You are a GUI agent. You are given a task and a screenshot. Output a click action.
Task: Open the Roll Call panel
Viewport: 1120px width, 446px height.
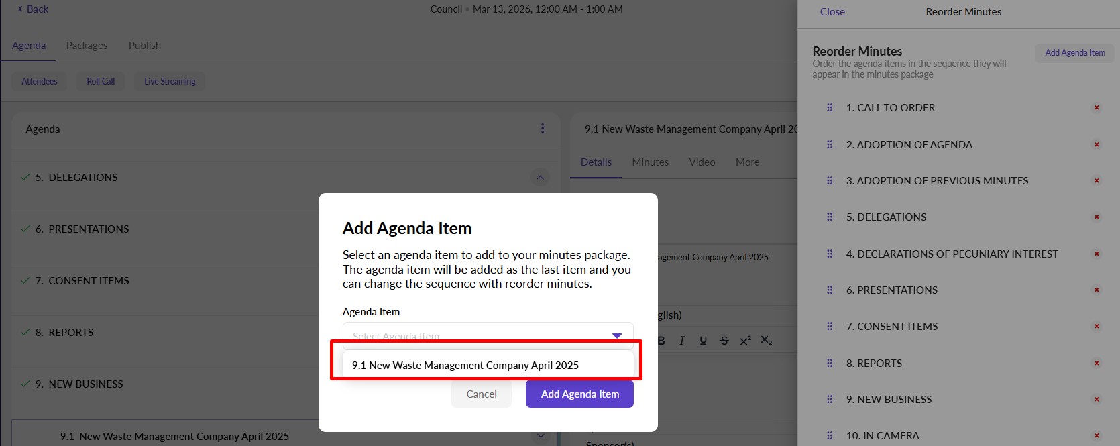pos(101,82)
